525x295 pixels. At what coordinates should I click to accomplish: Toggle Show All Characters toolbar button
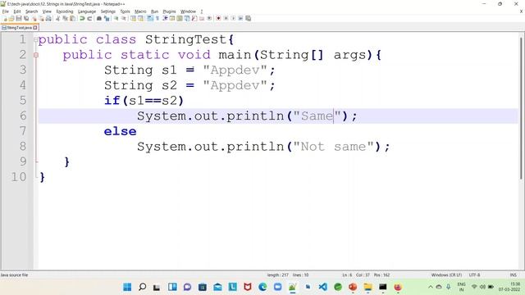[157, 18]
